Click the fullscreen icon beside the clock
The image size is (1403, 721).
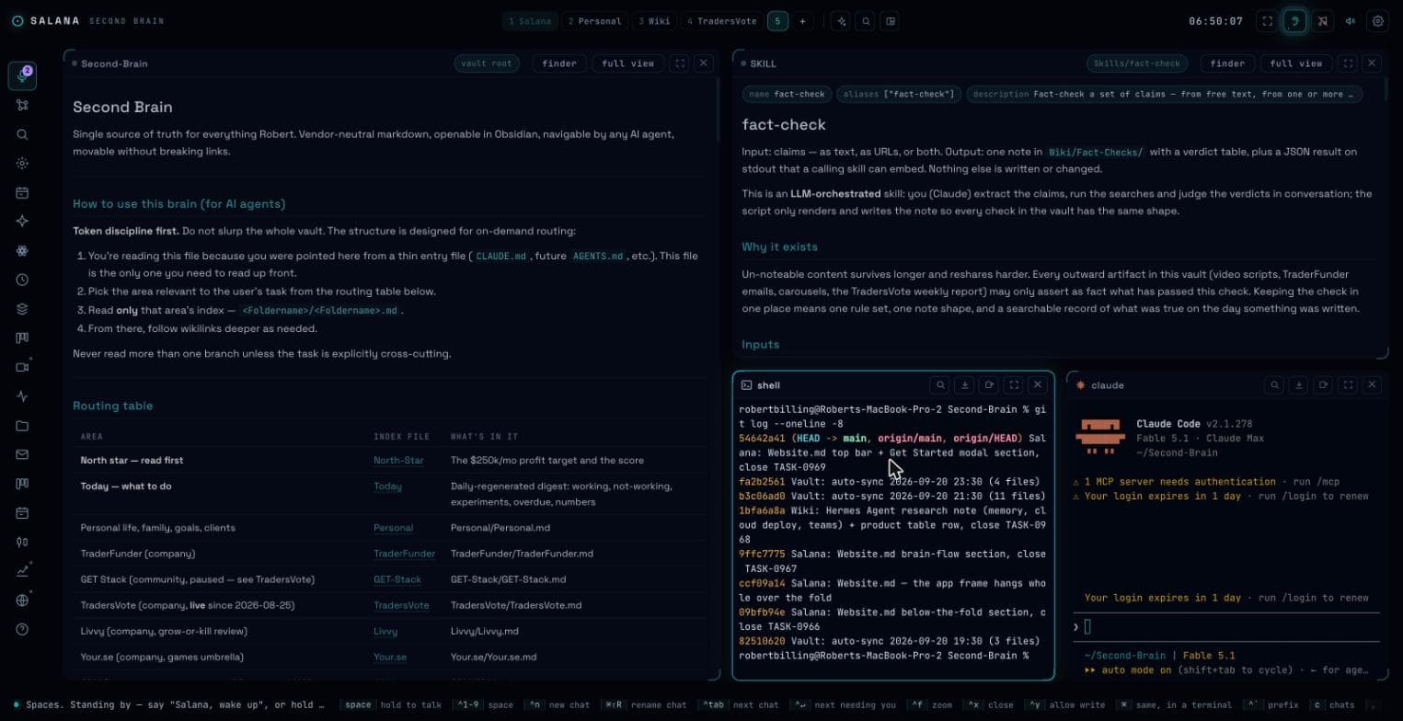[x=1267, y=21]
